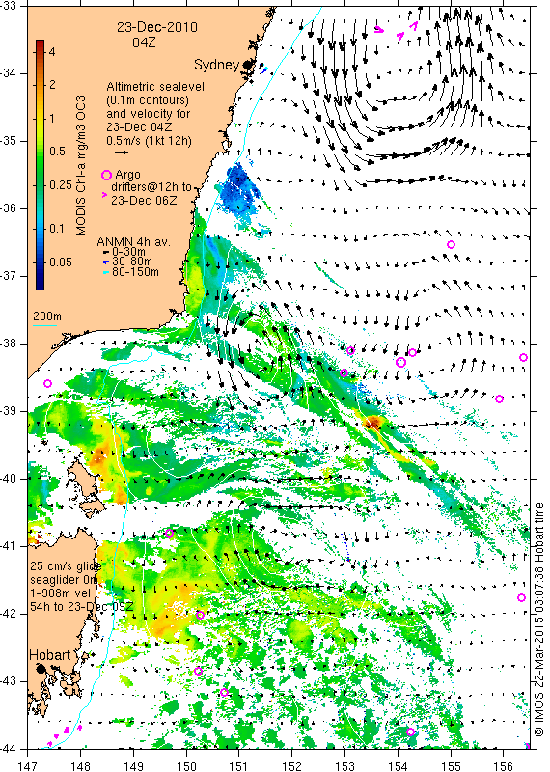The width and height of the screenshot is (550, 772).
Task: Select Argo float circle near 154.2E, 43.8S
Action: point(411,732)
